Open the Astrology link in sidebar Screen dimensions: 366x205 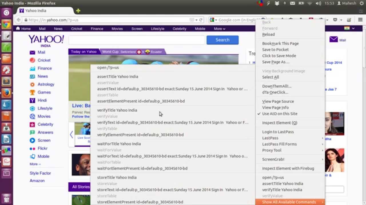(46, 84)
